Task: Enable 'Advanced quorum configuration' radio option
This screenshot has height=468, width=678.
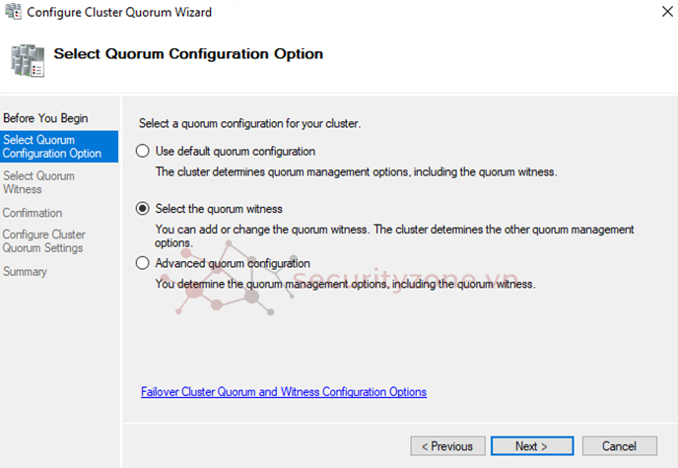Action: 143,263
